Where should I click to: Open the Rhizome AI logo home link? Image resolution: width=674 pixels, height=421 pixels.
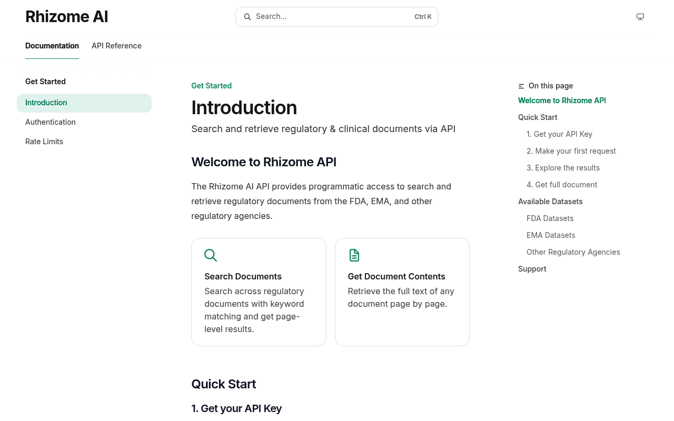coord(67,17)
